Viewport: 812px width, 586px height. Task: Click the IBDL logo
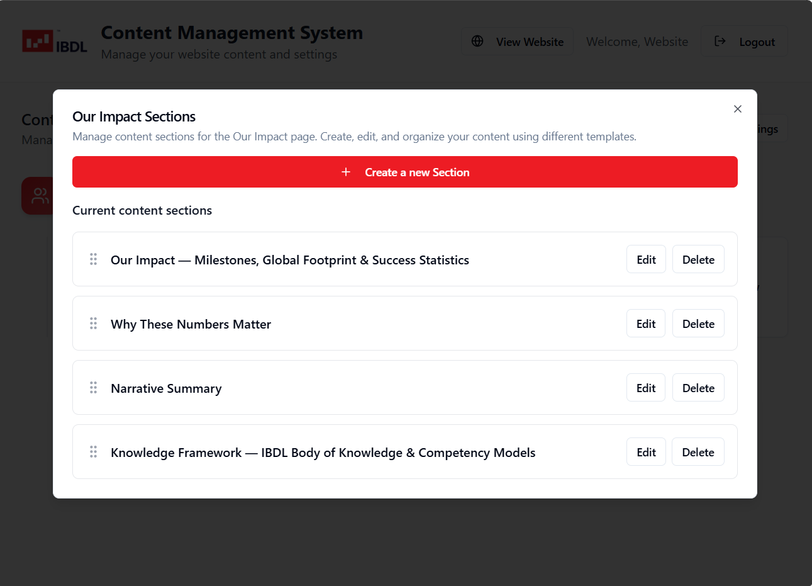[55, 42]
